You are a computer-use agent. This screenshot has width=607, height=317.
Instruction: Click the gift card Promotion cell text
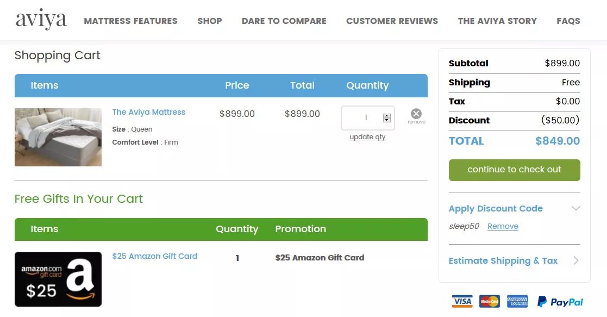pyautogui.click(x=320, y=258)
